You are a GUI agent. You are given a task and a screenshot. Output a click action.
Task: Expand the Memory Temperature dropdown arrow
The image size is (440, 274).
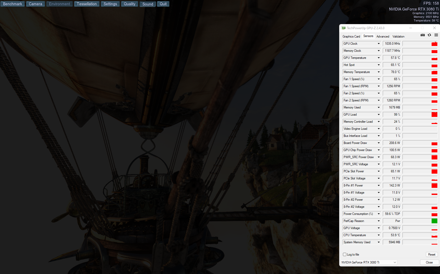379,72
